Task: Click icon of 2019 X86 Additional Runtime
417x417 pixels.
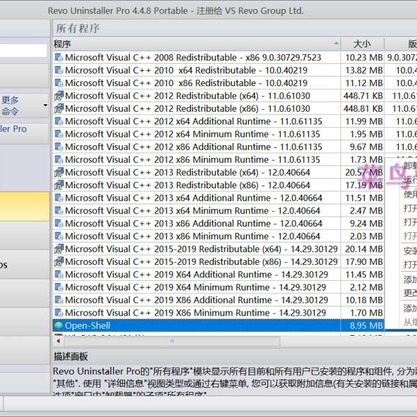Action: click(59, 300)
